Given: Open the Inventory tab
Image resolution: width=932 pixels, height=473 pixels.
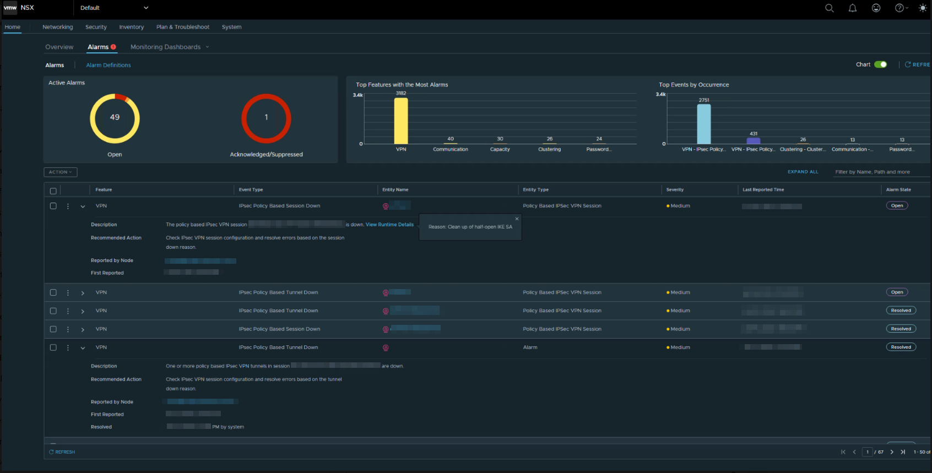Looking at the screenshot, I should pos(131,27).
